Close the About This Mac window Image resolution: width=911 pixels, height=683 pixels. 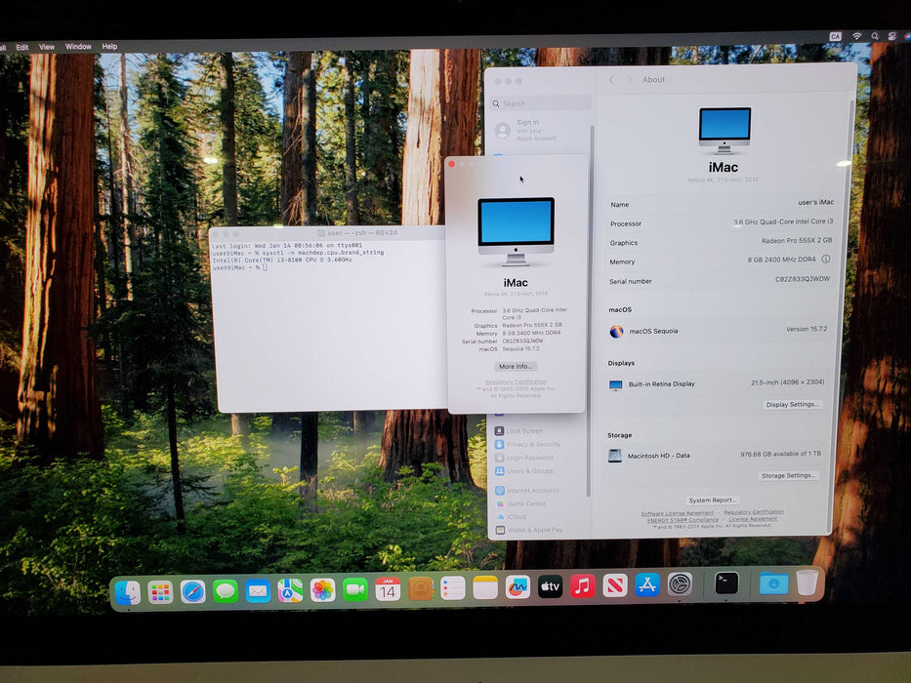(451, 164)
